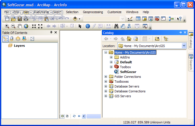195x126 pixels.
Task: Switch TOC to List By Selection
Action: point(24,39)
